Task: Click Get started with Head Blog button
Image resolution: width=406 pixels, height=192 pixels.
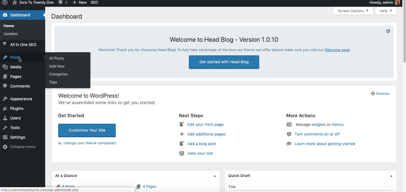Action: coord(224,62)
